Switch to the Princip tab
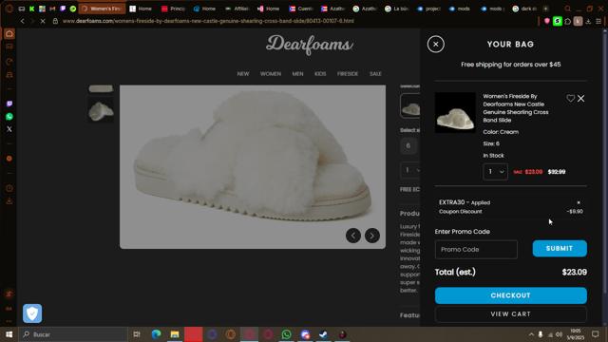This screenshot has height=342, width=608. (173, 9)
